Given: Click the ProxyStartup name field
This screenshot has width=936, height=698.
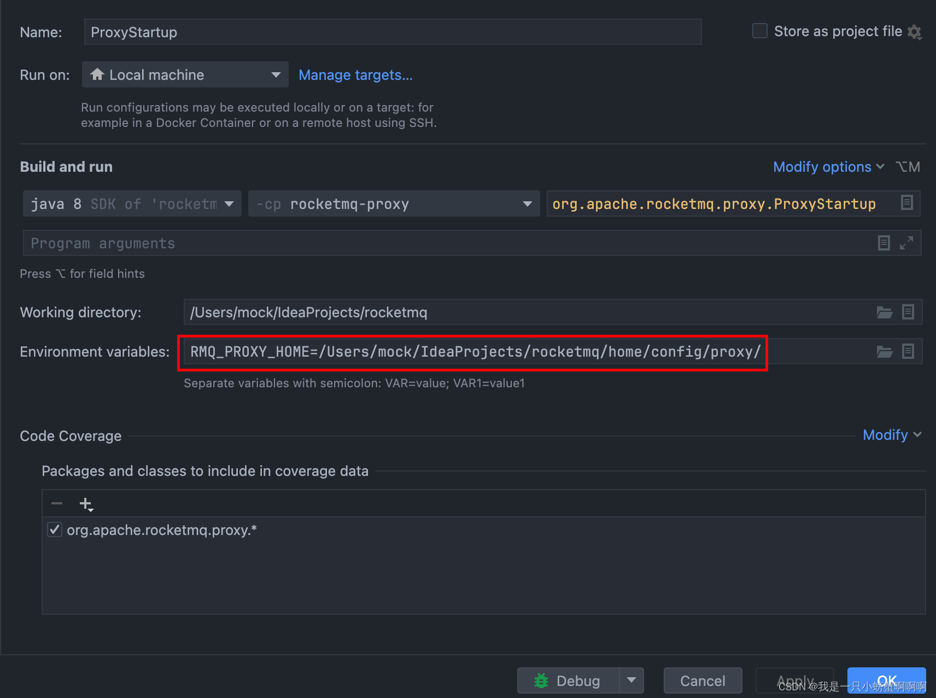Looking at the screenshot, I should click(393, 32).
